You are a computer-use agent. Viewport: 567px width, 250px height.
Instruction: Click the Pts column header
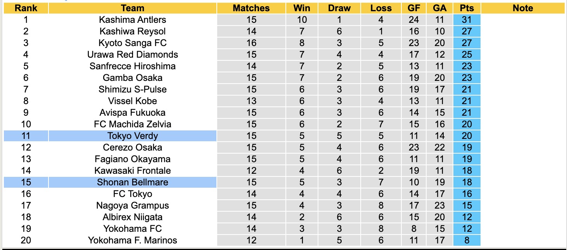(467, 8)
